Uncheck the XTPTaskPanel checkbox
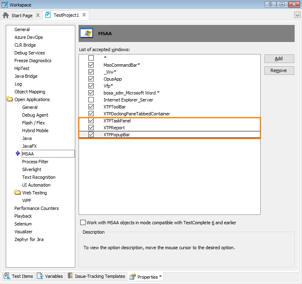302x284 pixels. 91,121
